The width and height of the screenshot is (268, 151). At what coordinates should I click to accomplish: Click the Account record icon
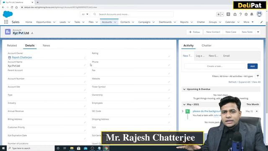pos(8,32)
